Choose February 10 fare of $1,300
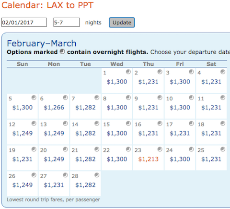Image resolution: width=230 pixels, height=209 pixels. click(x=180, y=108)
